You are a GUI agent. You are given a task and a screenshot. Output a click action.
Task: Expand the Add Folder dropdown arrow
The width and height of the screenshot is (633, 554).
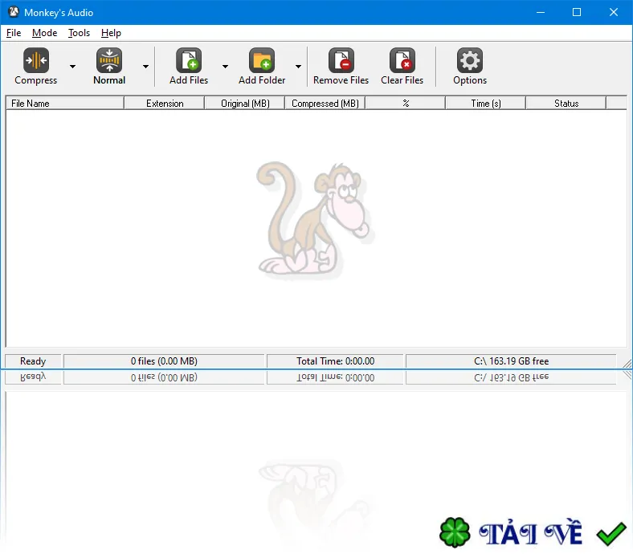point(298,67)
